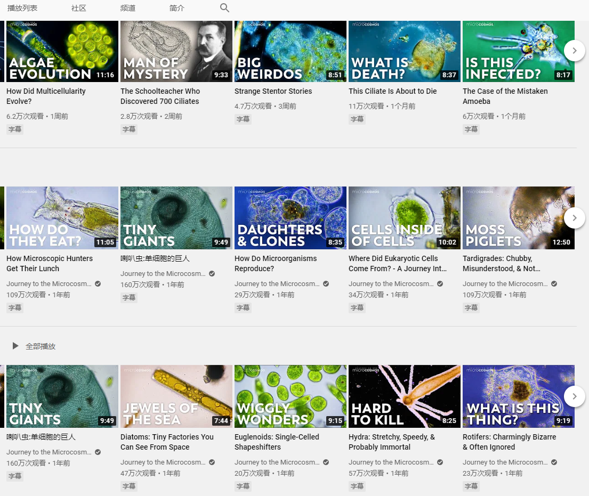Click 'How Microscopic Hunters Get Their Lunch' title
The image size is (589, 496).
tap(50, 264)
